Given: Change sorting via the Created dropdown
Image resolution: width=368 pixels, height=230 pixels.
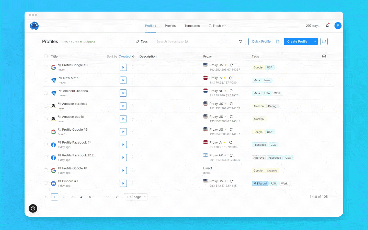Looking at the screenshot, I should click(124, 56).
